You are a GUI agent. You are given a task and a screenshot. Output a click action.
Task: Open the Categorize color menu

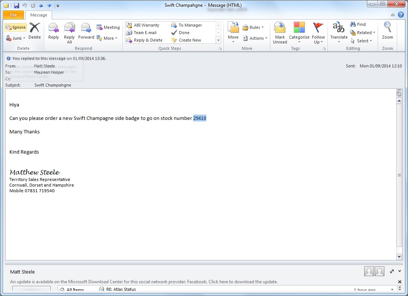coord(299,33)
